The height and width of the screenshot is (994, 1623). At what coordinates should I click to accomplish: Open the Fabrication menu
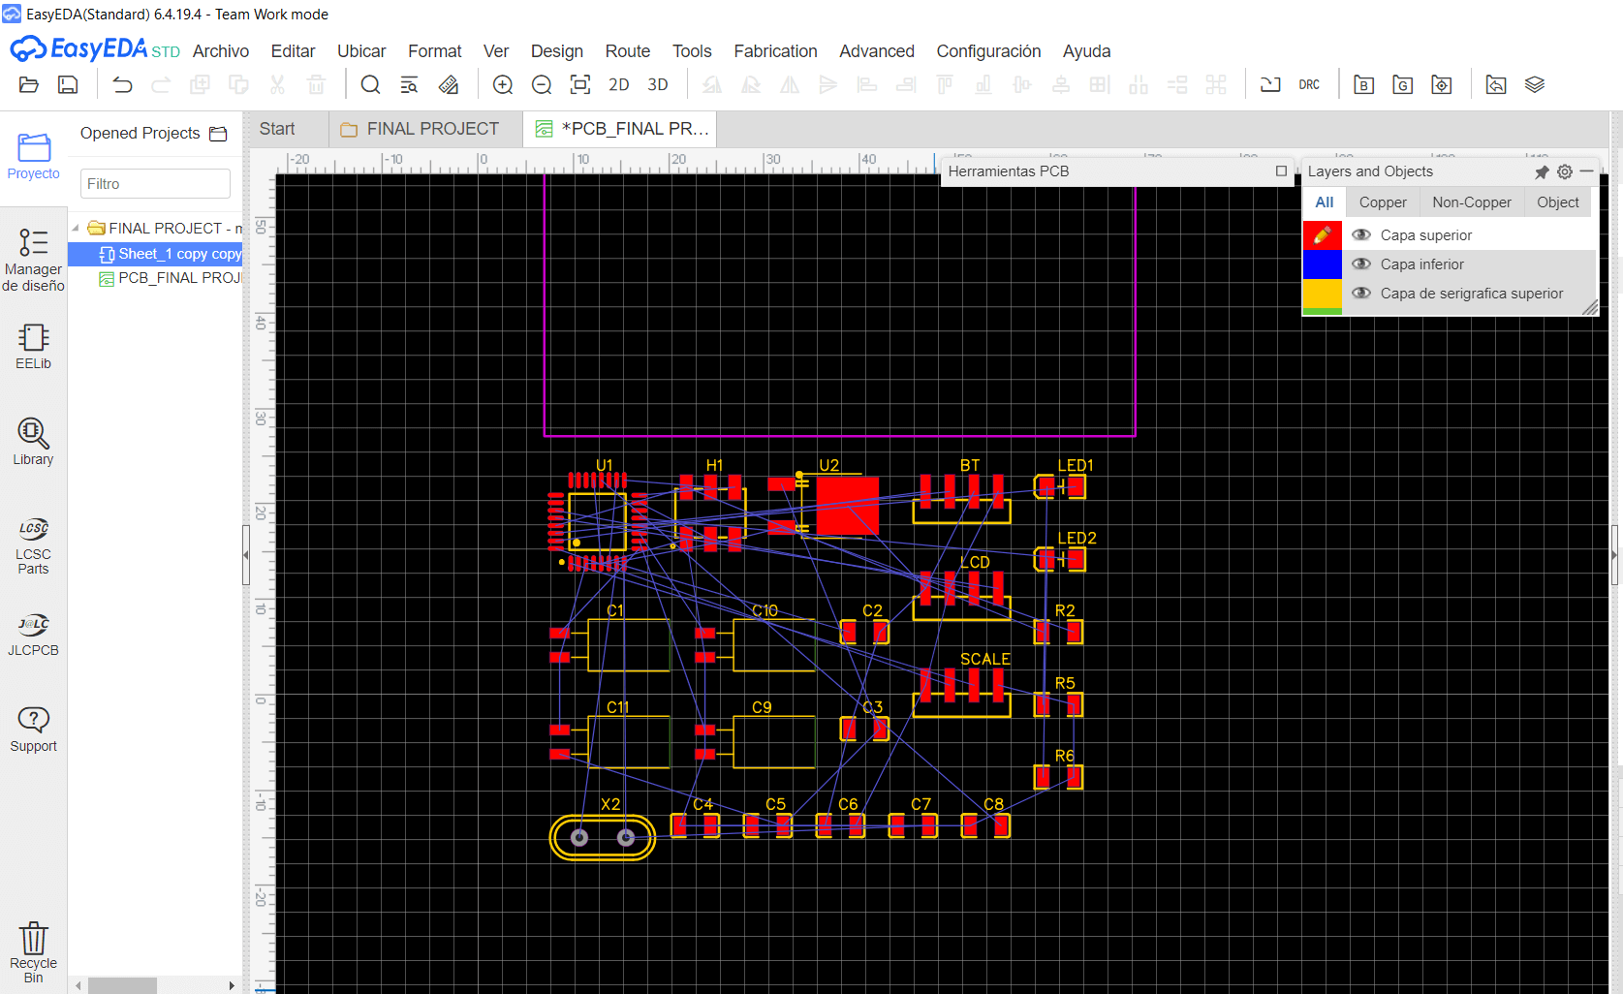pyautogui.click(x=775, y=51)
